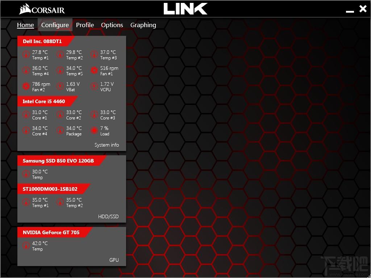Click the 516 rpm Fan #1 reading
The width and height of the screenshot is (371, 278).
coord(109,68)
